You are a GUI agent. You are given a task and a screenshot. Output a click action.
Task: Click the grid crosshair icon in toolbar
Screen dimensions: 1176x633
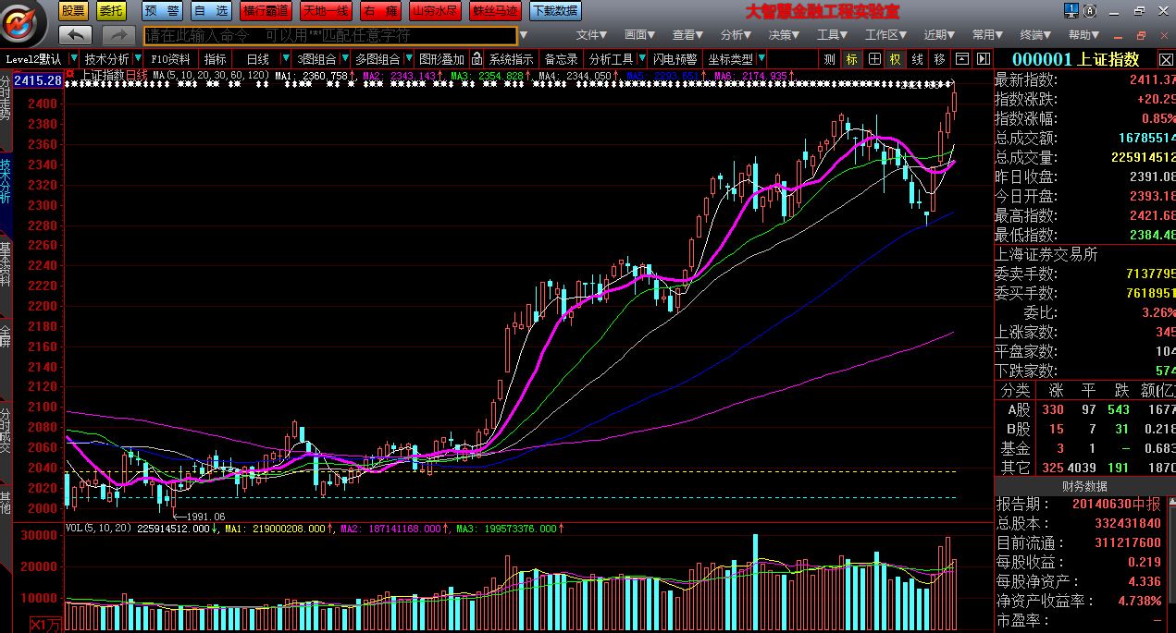tap(873, 59)
